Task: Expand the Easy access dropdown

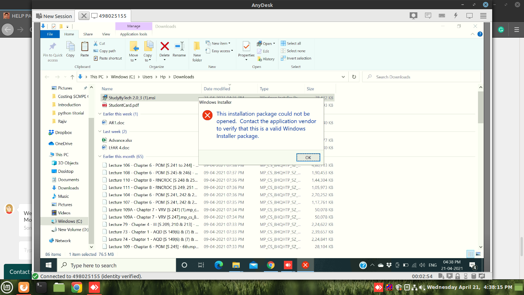Action: [x=222, y=51]
